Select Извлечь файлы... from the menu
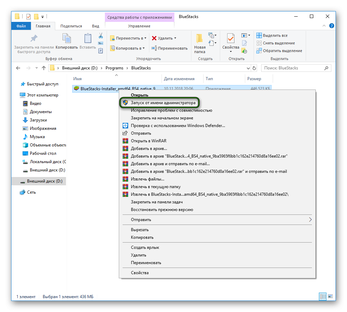Screen dimensions: 347x312 [147, 179]
